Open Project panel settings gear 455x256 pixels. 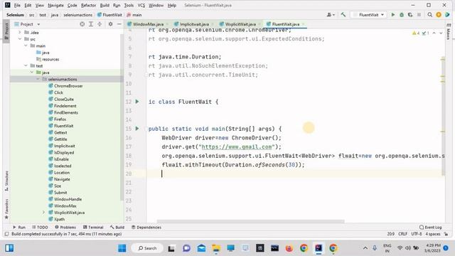[110, 24]
